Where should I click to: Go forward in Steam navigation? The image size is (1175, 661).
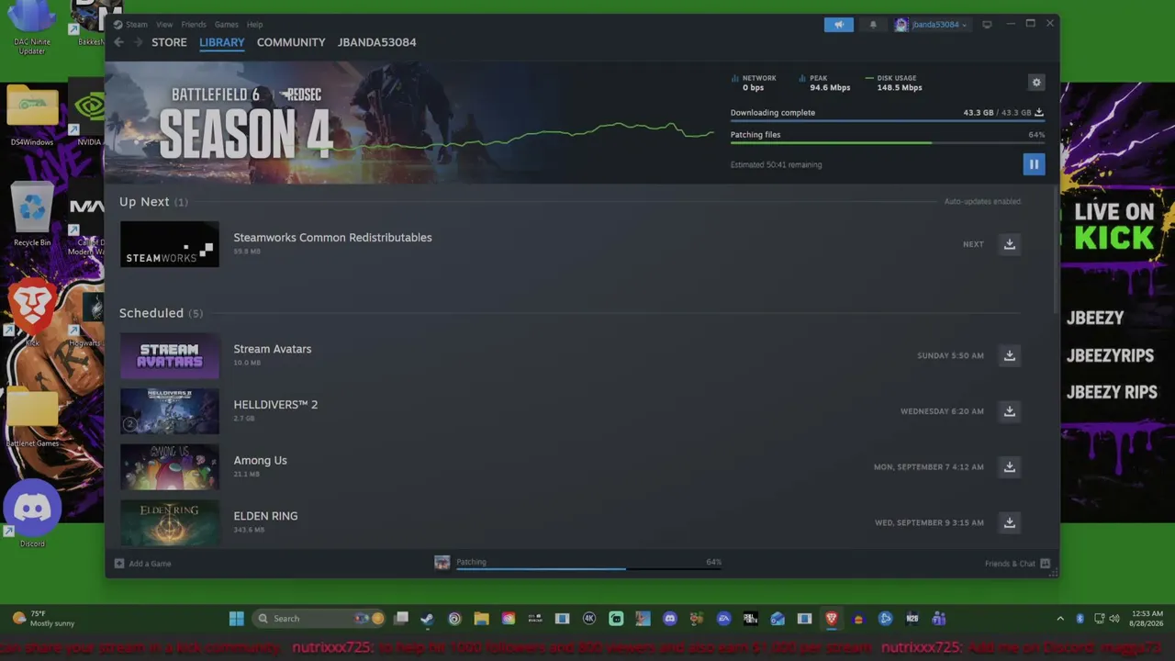coord(138,42)
